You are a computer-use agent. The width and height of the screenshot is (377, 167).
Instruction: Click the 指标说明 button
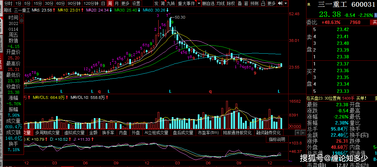277,139
